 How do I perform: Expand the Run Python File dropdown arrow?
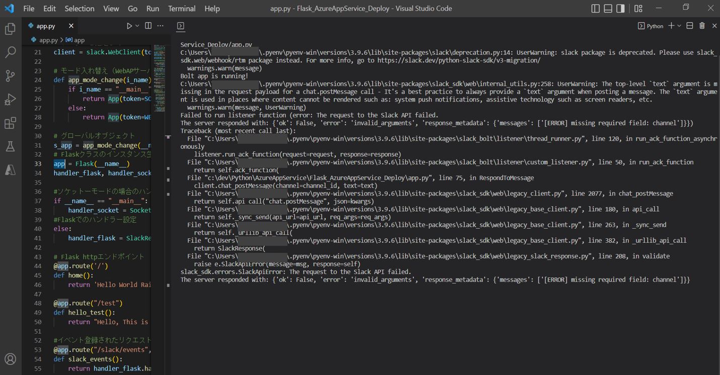click(x=137, y=26)
